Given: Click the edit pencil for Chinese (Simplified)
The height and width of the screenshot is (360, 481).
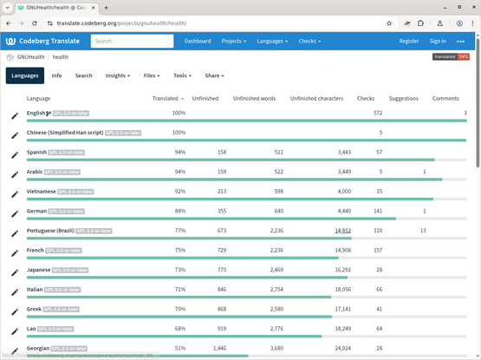Looking at the screenshot, I should coord(15,136).
